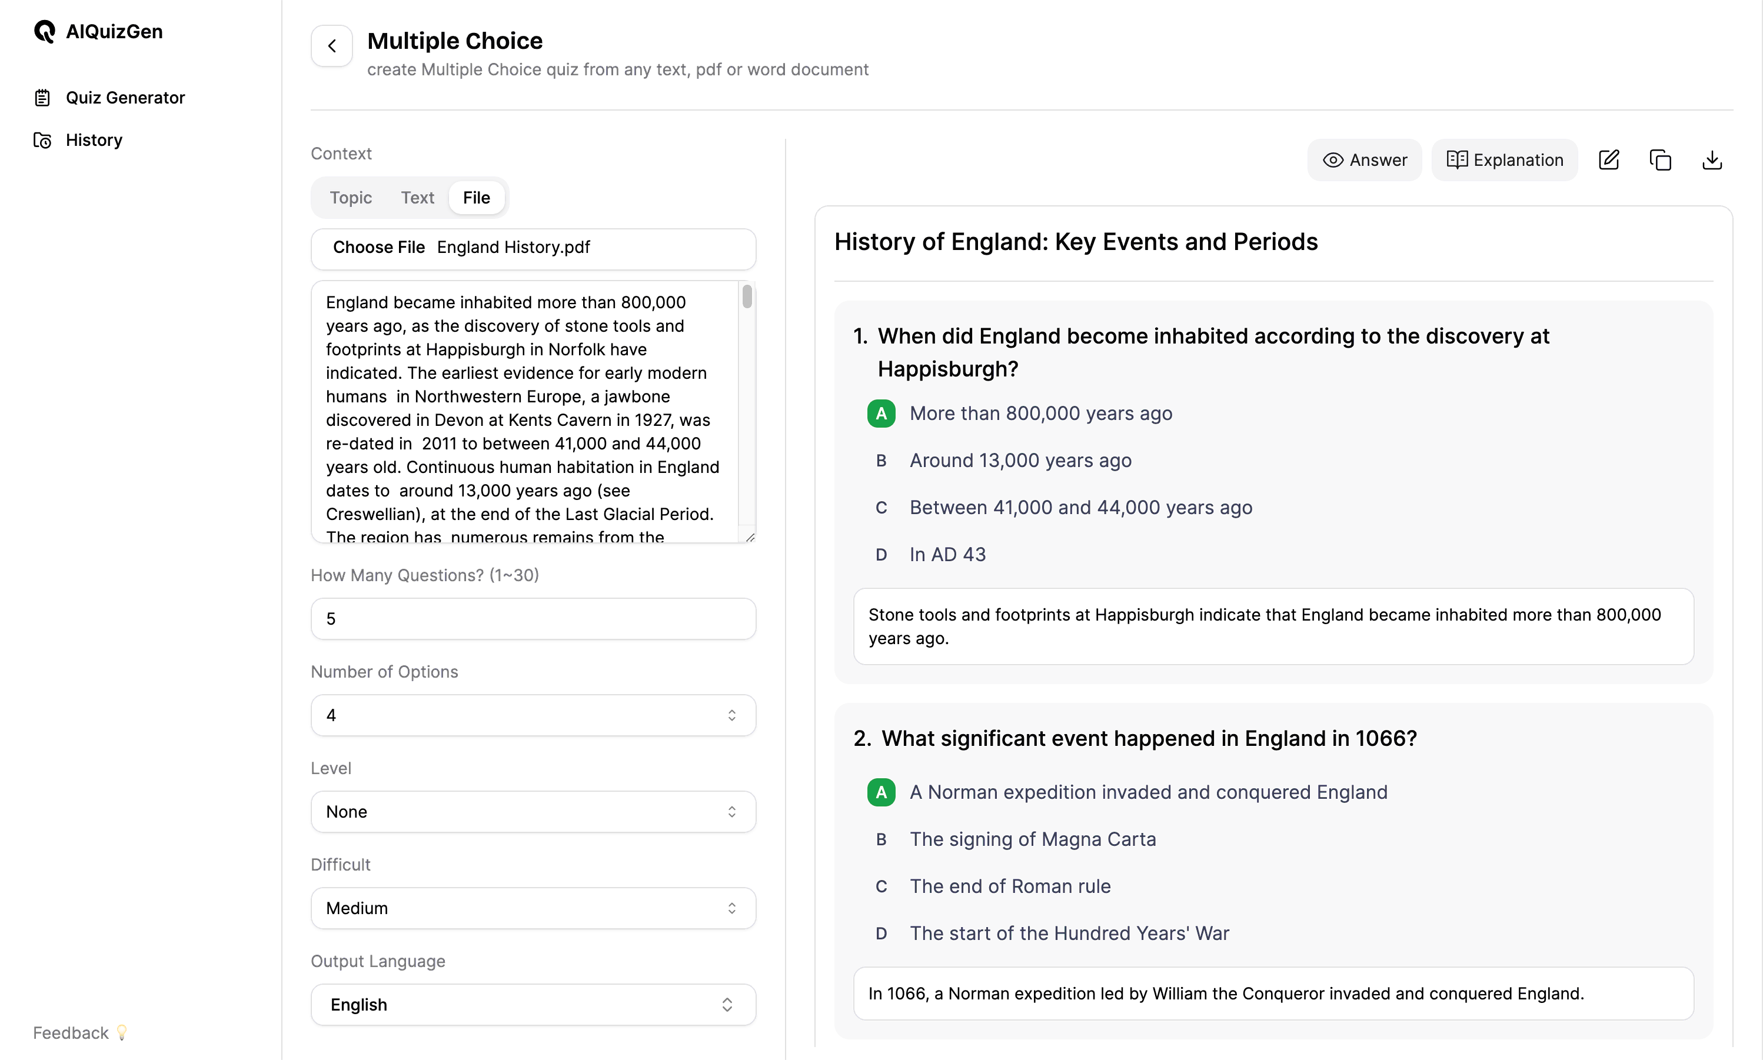Click the File tab to upload
The image size is (1763, 1060).
pos(476,198)
